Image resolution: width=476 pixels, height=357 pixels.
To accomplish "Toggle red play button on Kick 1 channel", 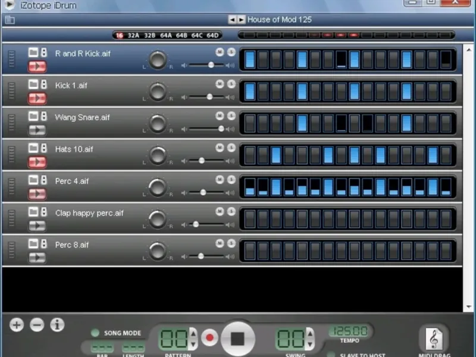I will (37, 98).
